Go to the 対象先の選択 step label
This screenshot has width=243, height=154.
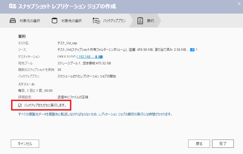pos(71,21)
